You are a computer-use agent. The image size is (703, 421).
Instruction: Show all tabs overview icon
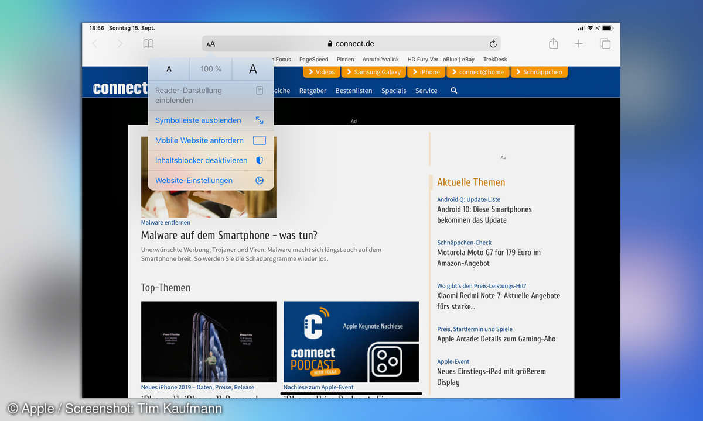605,44
